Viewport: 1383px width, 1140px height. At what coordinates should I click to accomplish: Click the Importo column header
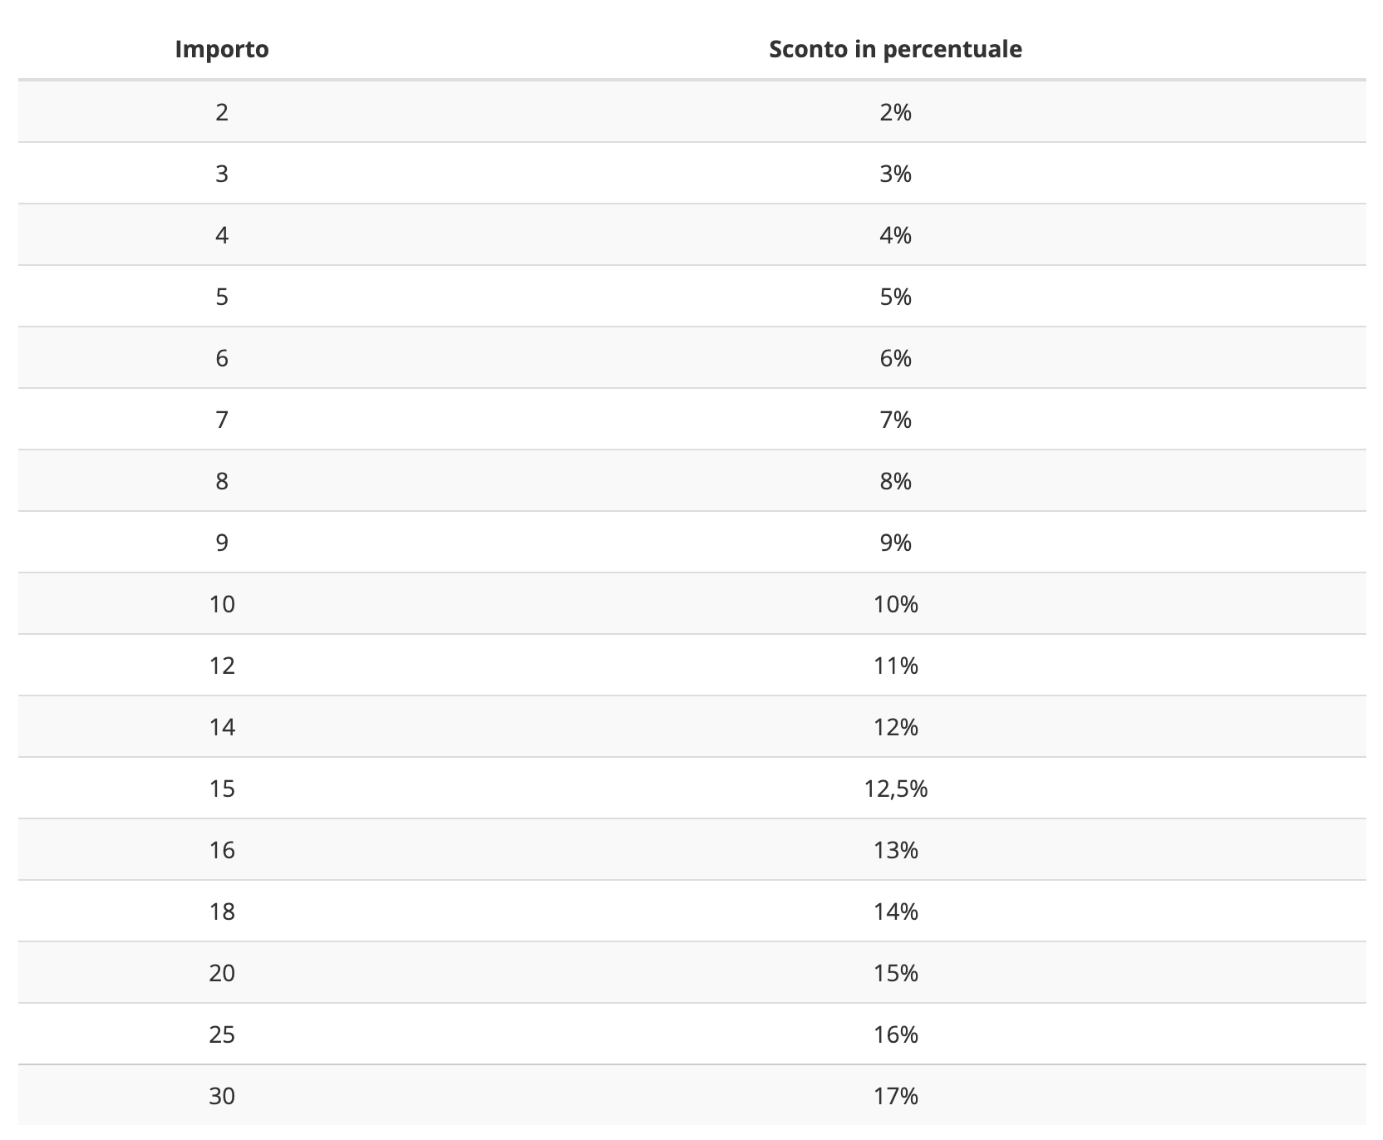pyautogui.click(x=222, y=49)
